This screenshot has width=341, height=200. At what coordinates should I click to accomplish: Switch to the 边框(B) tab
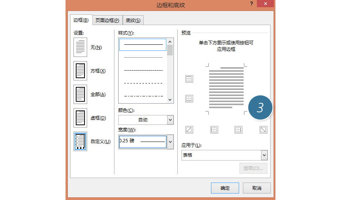81,20
